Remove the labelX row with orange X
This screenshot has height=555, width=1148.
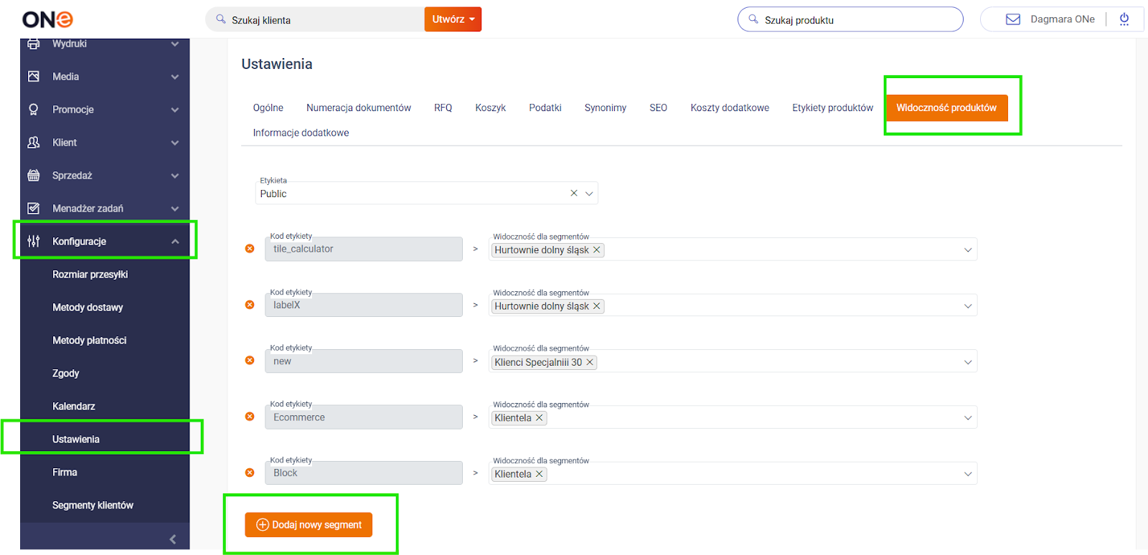pos(250,305)
